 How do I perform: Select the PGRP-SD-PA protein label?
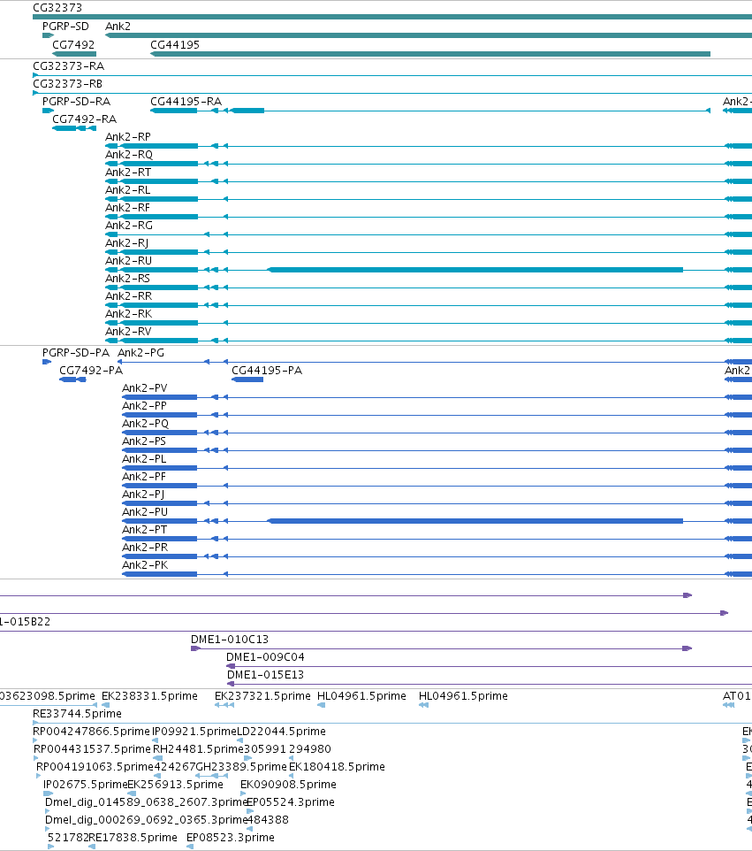pyautogui.click(x=76, y=353)
